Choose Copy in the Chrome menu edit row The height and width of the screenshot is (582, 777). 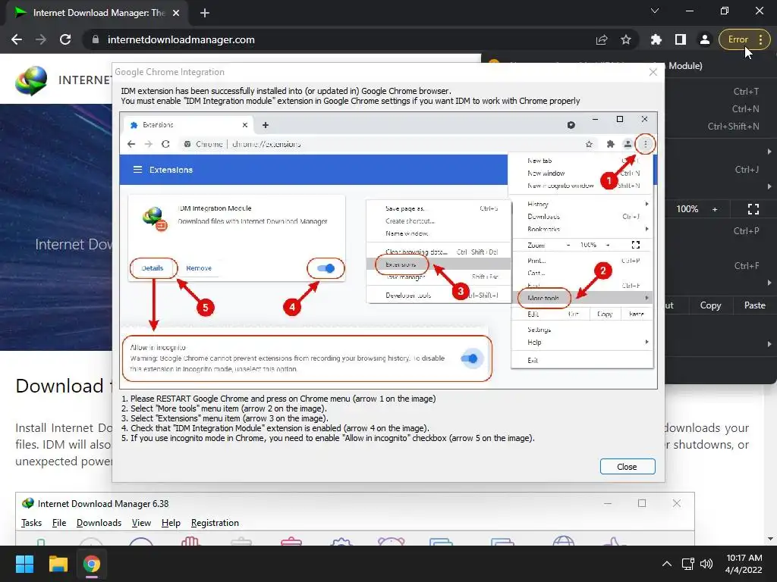(x=710, y=305)
